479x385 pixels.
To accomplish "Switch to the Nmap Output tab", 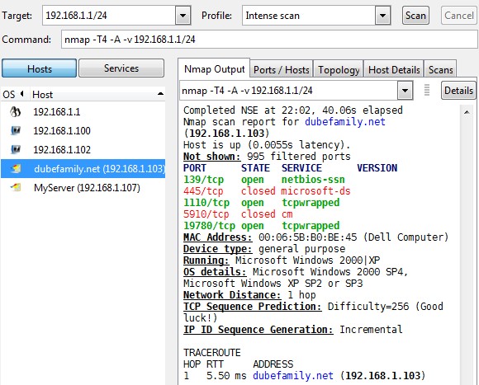I will click(x=214, y=69).
